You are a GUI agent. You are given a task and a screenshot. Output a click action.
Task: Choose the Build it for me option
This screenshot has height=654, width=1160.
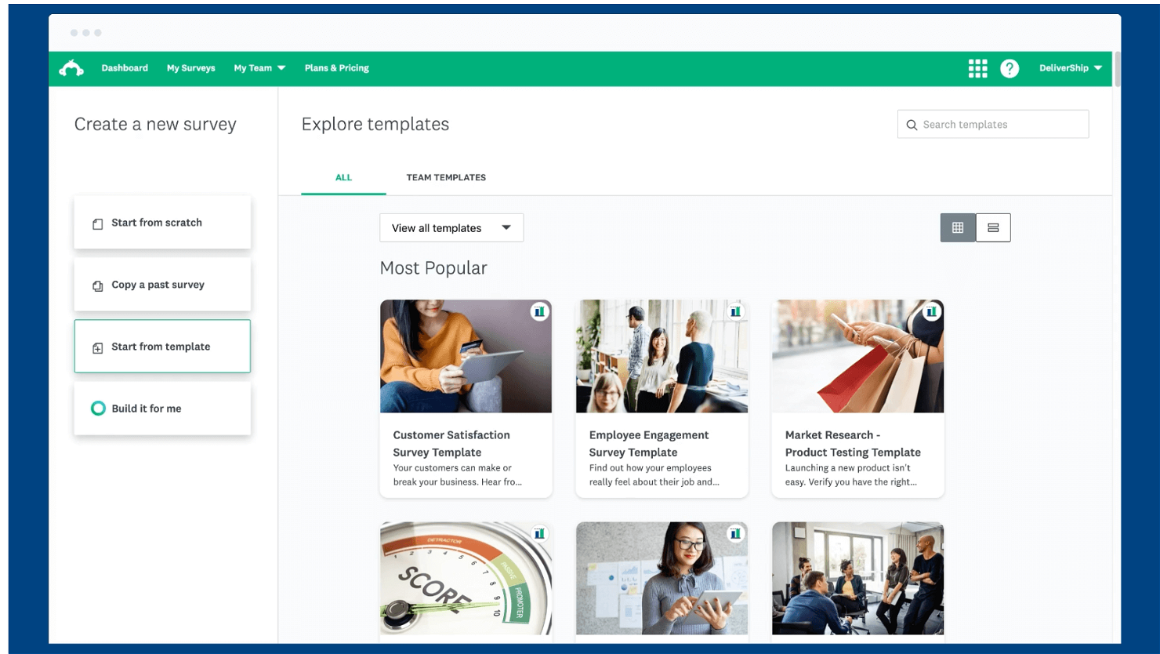point(162,409)
